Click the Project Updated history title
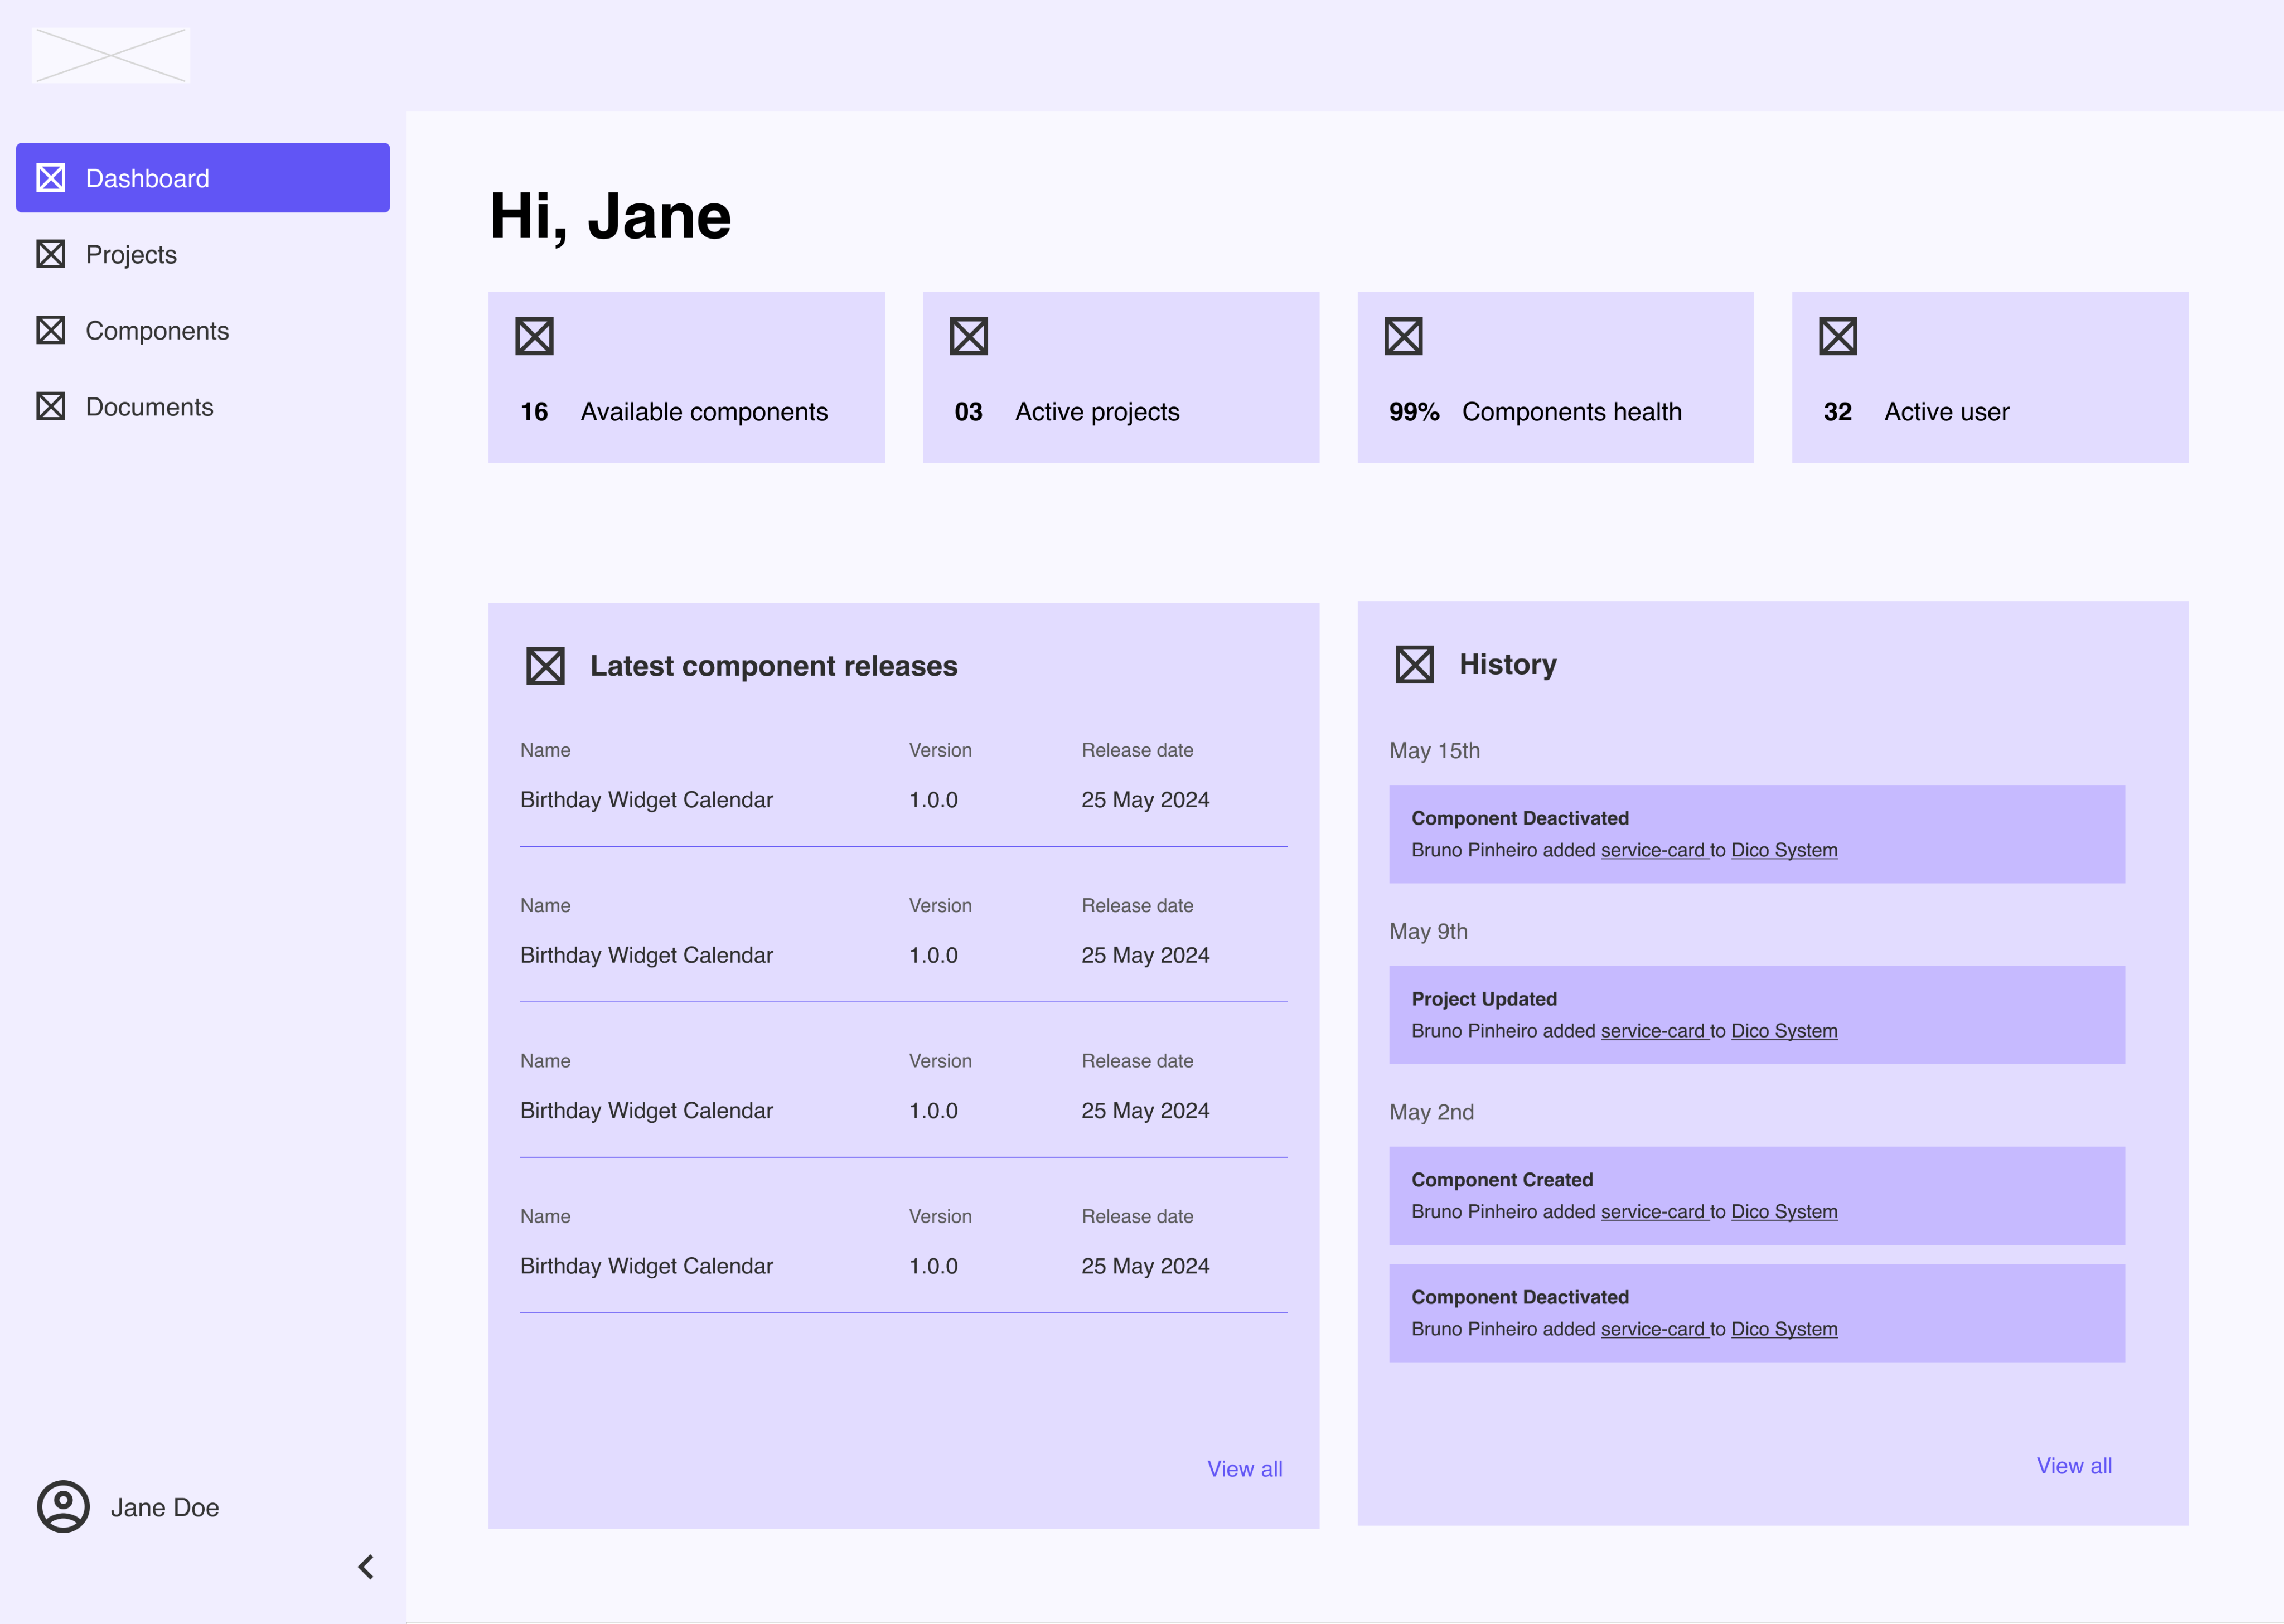Viewport: 2284px width, 1624px height. (x=1484, y=999)
